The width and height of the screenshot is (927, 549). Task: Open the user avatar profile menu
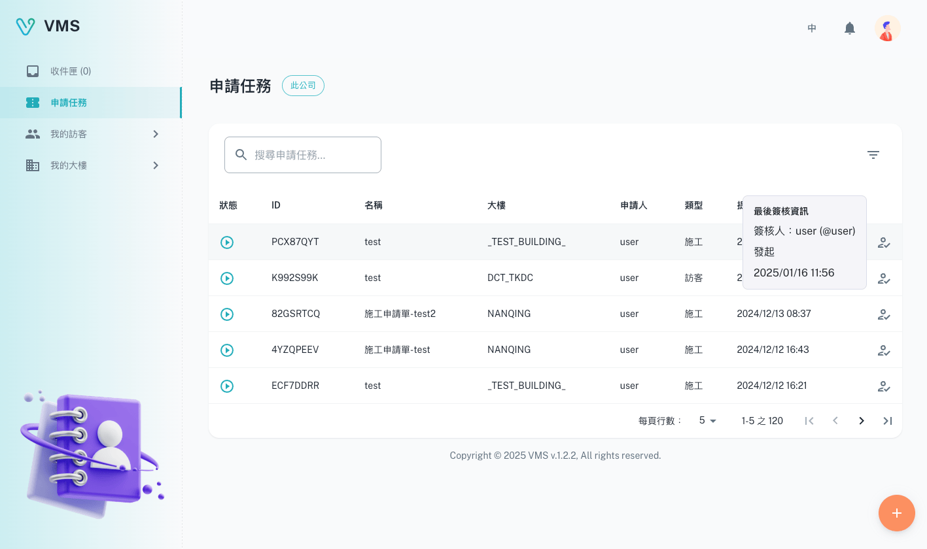887,28
